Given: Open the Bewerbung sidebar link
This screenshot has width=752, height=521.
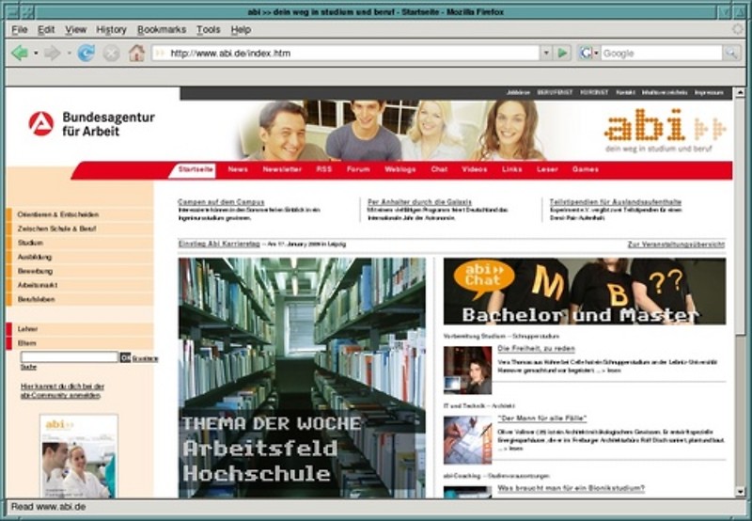Looking at the screenshot, I should point(35,271).
